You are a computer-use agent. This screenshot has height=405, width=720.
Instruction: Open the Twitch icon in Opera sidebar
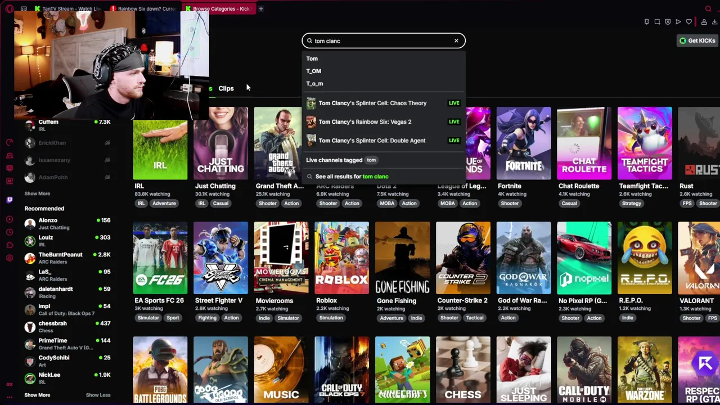[x=9, y=200]
